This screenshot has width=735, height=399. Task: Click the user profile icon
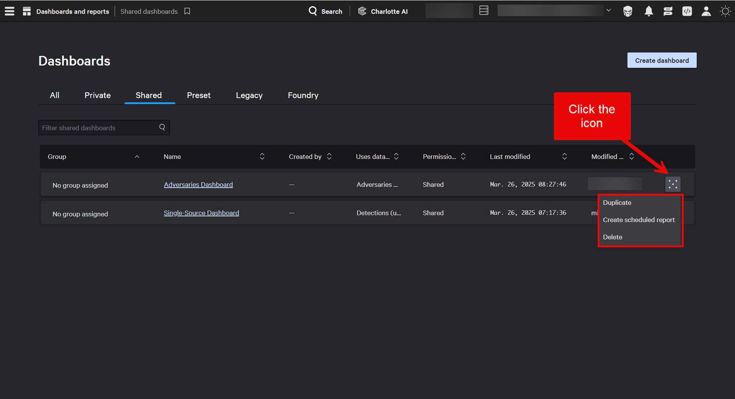(x=706, y=11)
